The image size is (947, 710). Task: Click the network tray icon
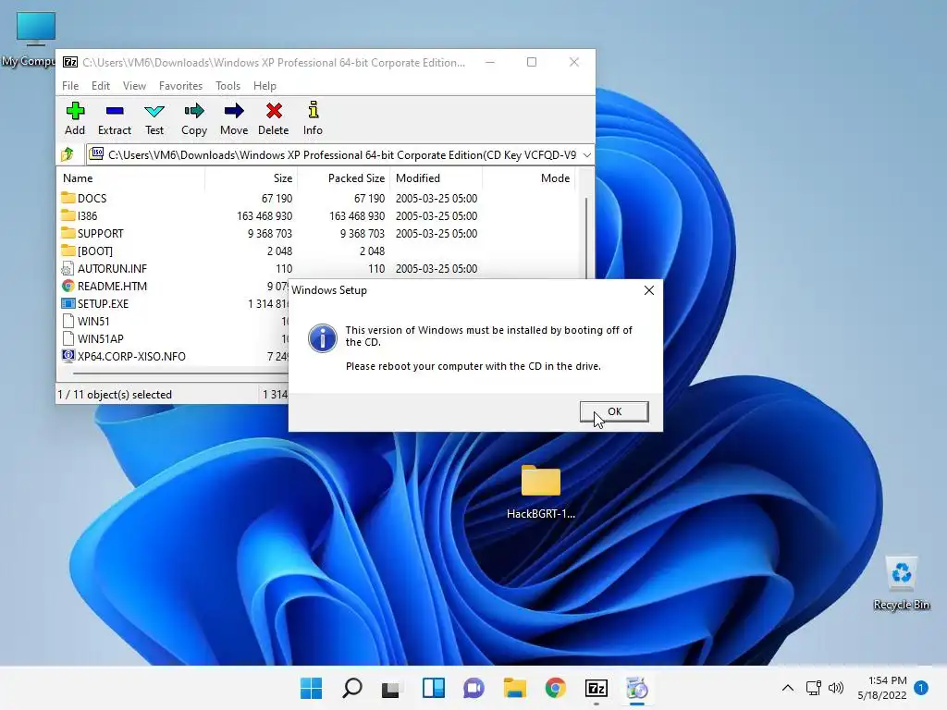click(814, 688)
